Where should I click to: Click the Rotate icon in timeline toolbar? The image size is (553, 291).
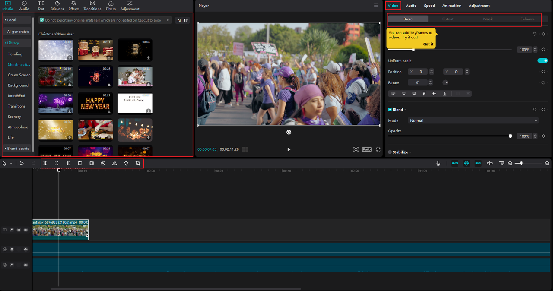(126, 164)
